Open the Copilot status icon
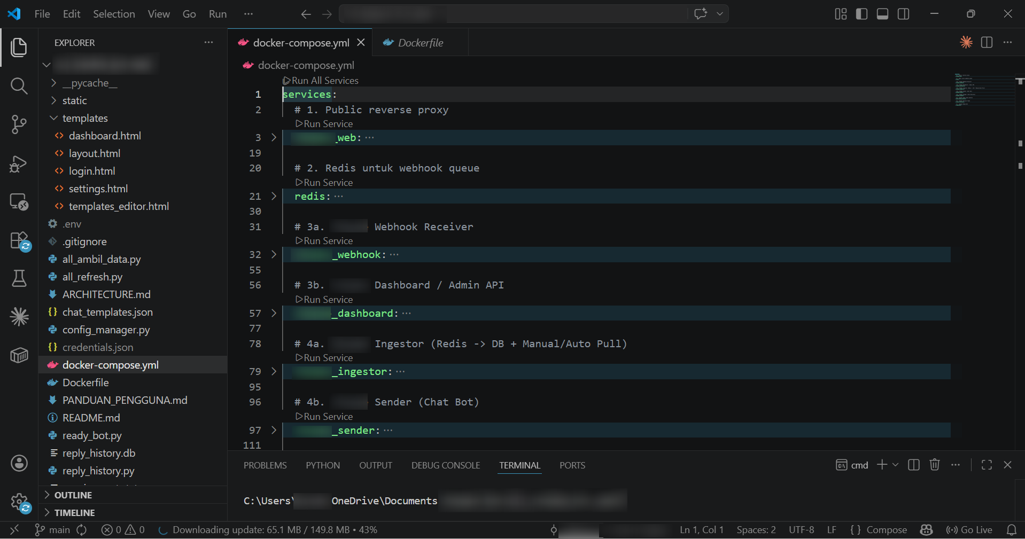Image resolution: width=1025 pixels, height=539 pixels. pyautogui.click(x=927, y=530)
